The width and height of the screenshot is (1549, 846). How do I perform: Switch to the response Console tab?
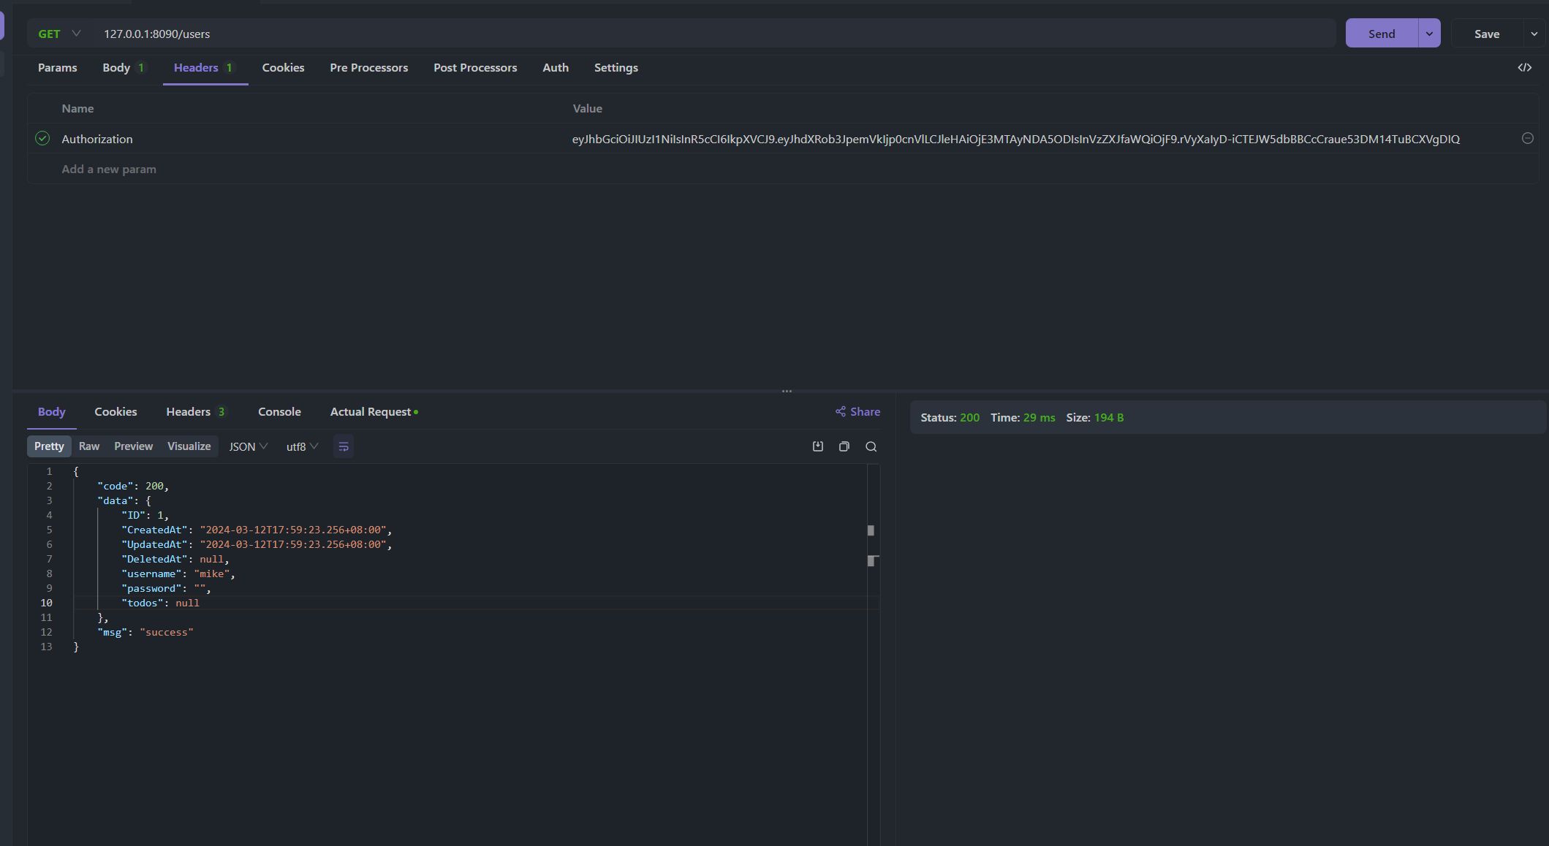click(x=279, y=411)
